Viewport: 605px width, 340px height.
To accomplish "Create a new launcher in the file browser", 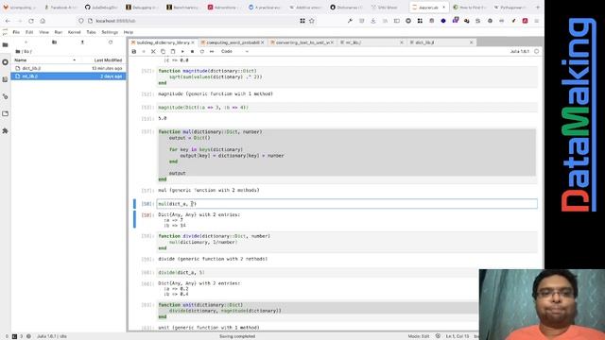I will click(x=26, y=42).
